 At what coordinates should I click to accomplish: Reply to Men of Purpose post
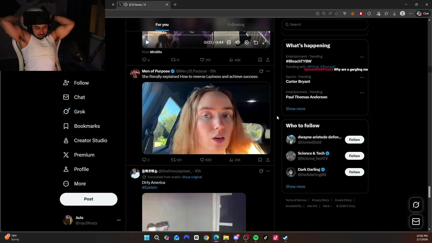pyautogui.click(x=146, y=160)
